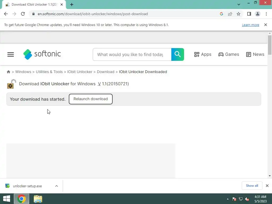The image size is (272, 204).
Task: Dismiss the Chrome update notice
Action: (266, 25)
